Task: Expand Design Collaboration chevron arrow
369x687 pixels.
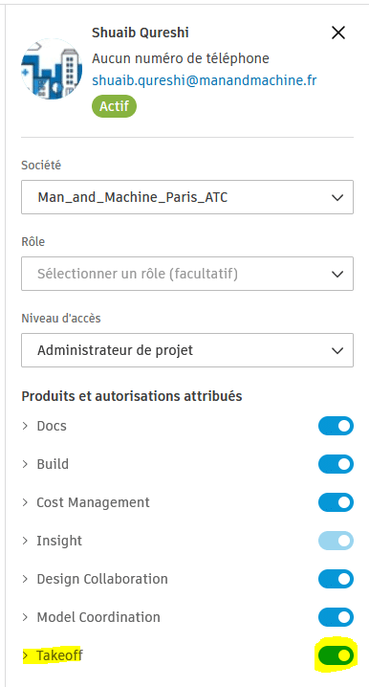Action: pos(25,579)
